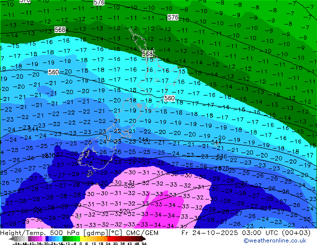This screenshot has height=245, width=317.
Task: Click the dark blue -30°C legend swatch
Action: point(47,239)
